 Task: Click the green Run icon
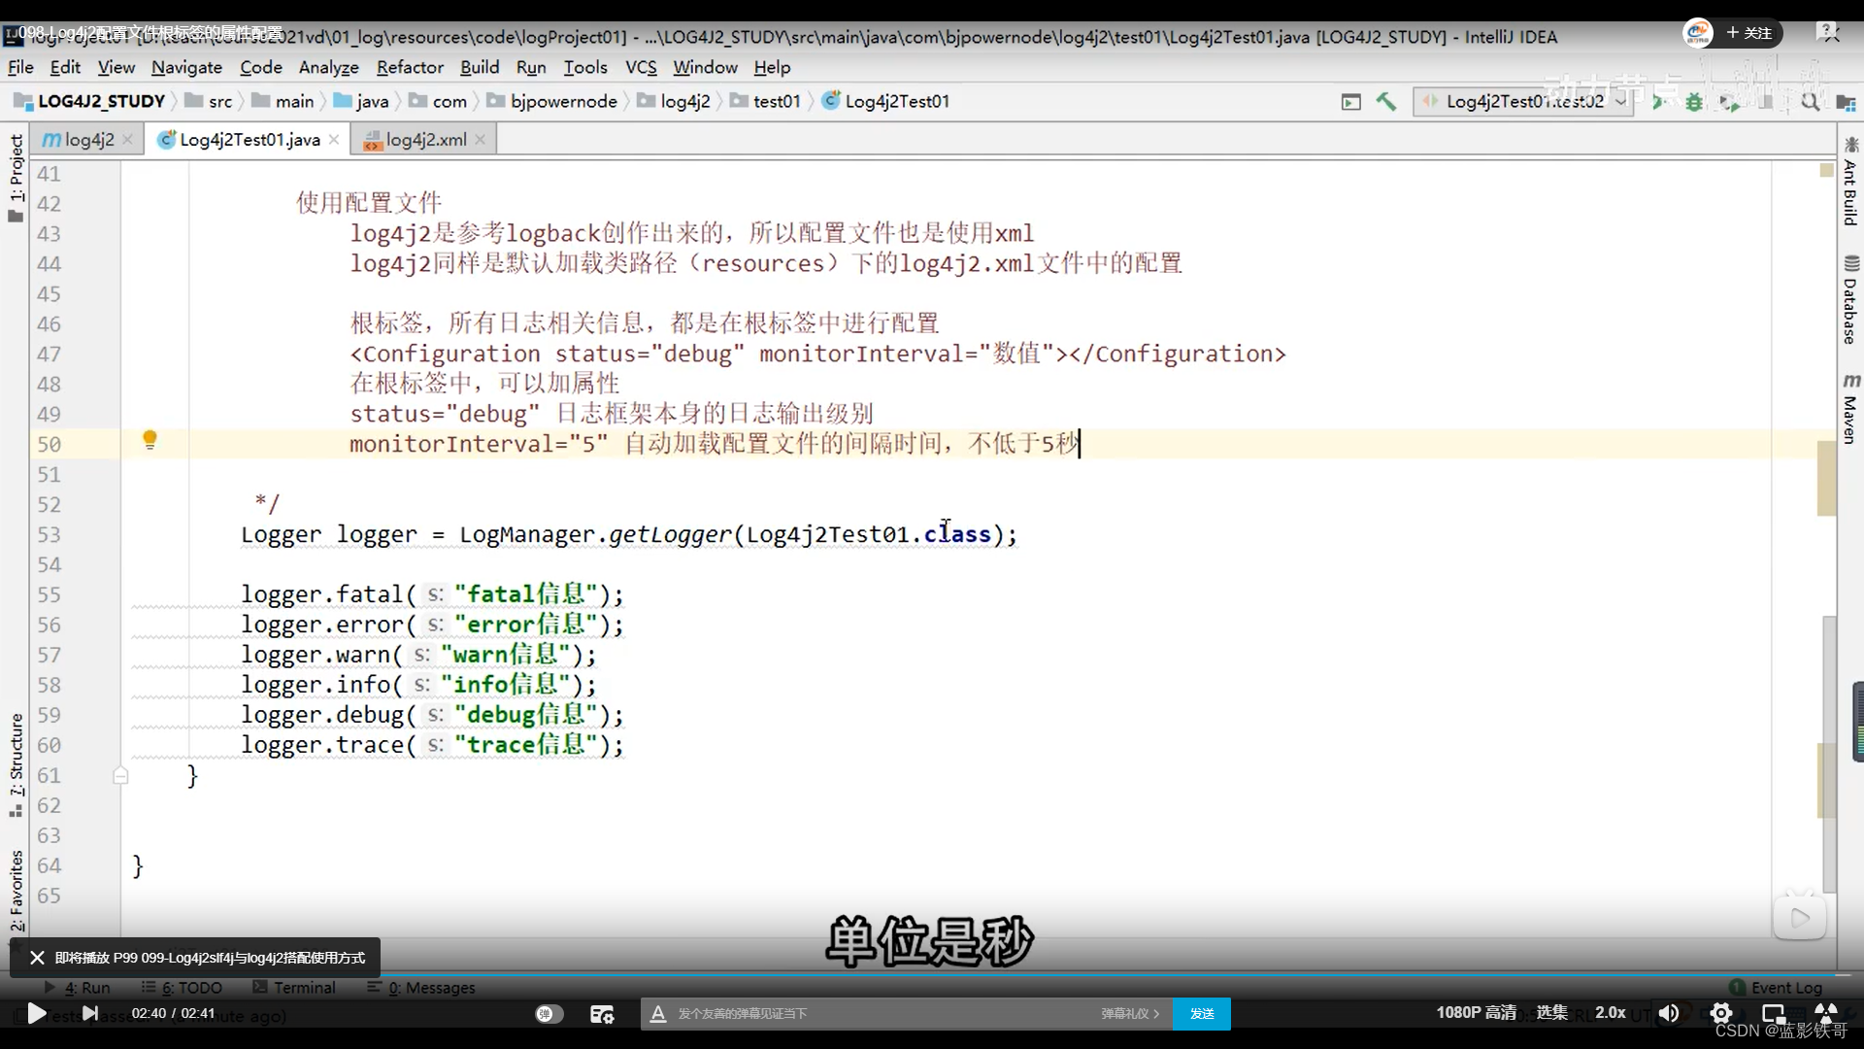coord(1659,101)
